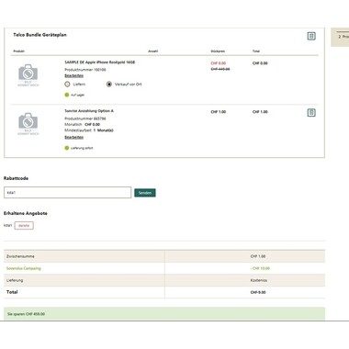
Task: Click the Produktnummer 100100 text
Action: point(85,70)
